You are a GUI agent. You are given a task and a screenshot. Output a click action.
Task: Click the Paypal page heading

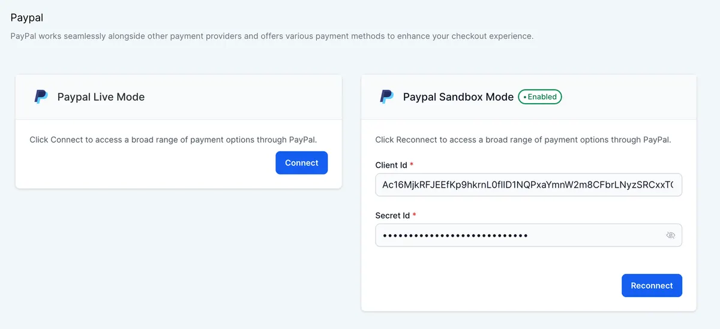(27, 18)
